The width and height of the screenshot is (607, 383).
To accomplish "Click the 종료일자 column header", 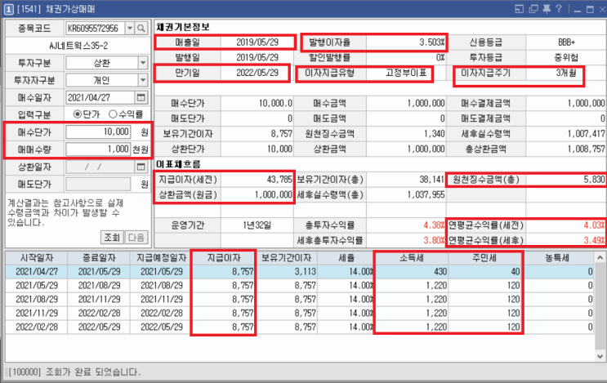I will point(99,258).
